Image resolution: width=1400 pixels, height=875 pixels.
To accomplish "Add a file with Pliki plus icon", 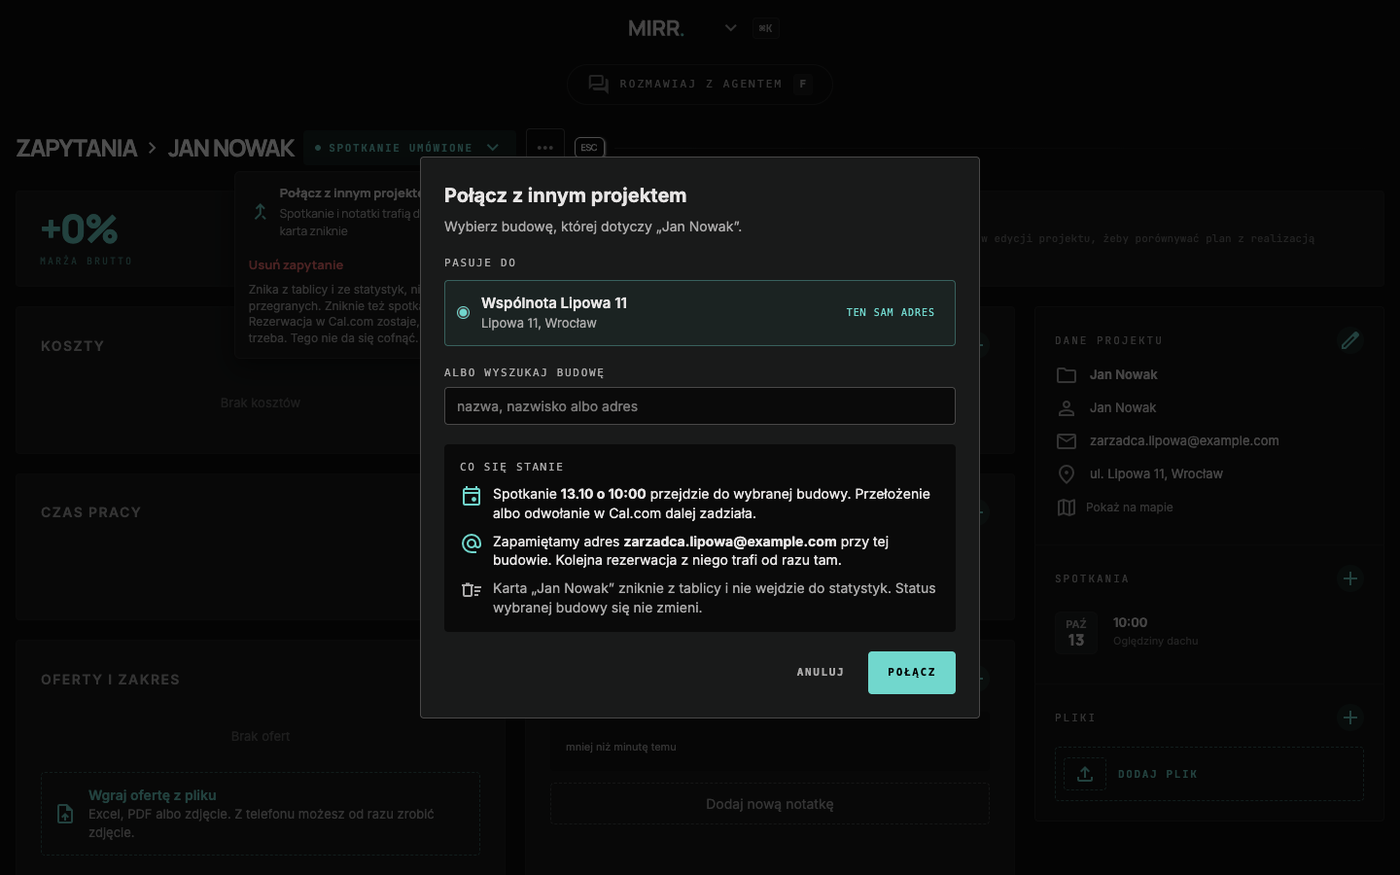I will [1349, 717].
